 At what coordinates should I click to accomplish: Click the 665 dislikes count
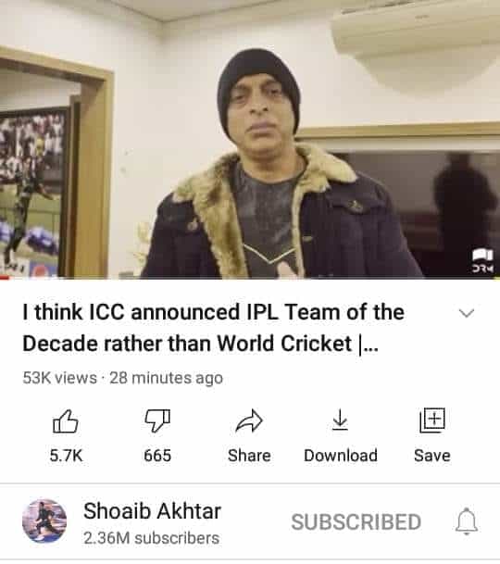[157, 456]
